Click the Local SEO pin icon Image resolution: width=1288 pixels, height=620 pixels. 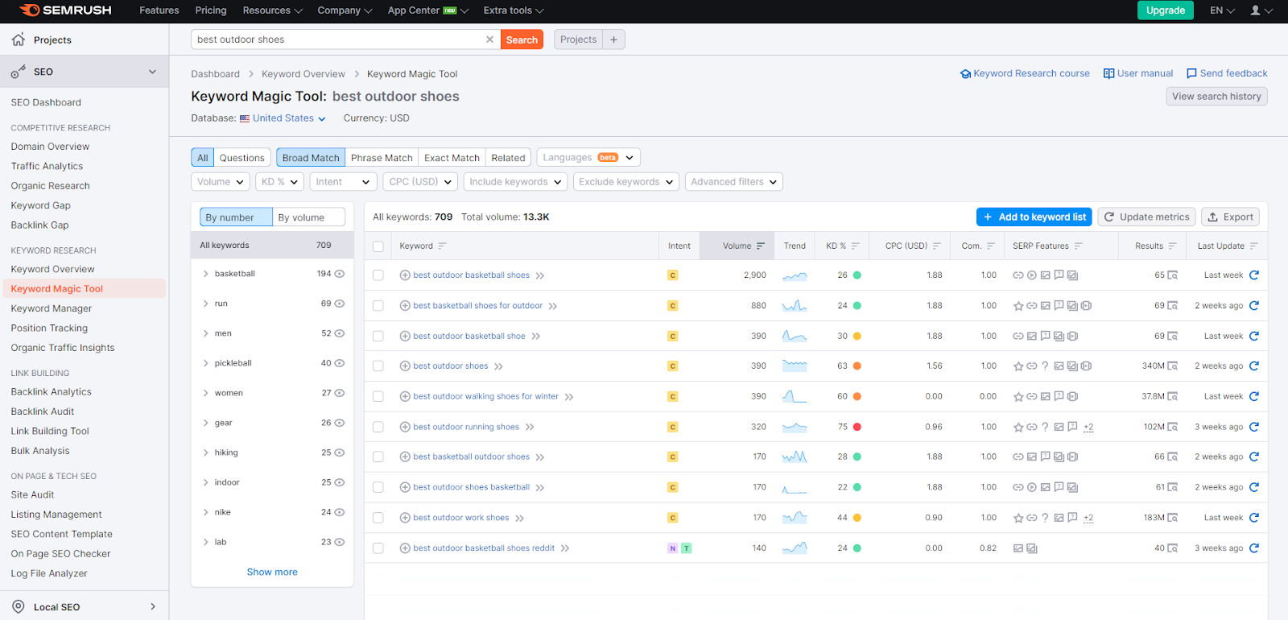coord(19,607)
